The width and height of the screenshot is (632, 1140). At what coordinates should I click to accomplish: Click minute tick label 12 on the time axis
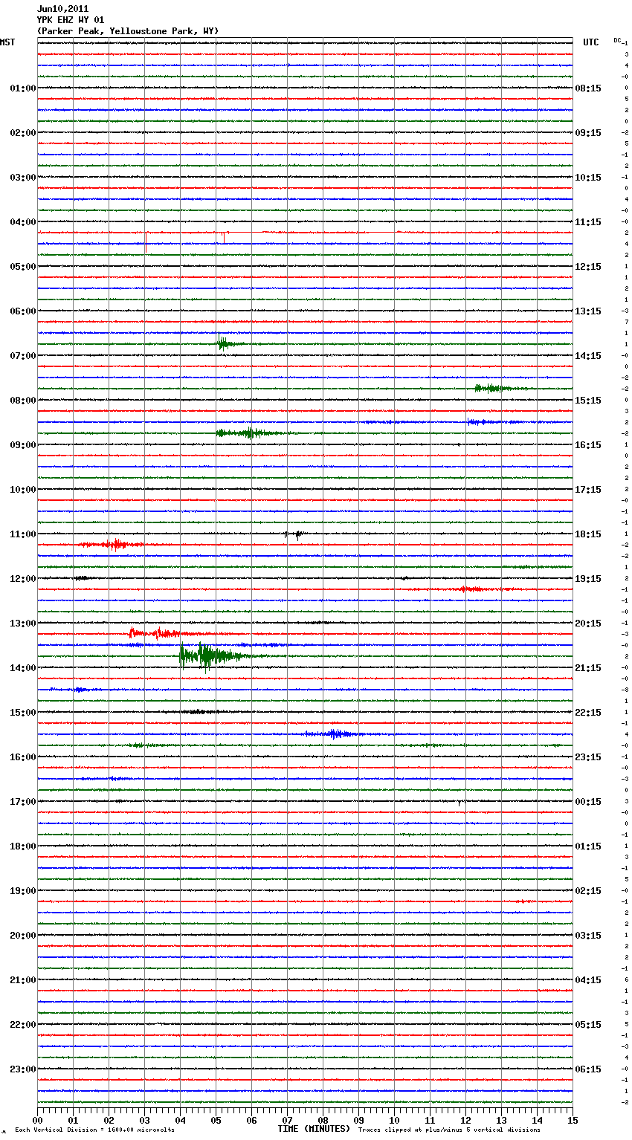465,1120
